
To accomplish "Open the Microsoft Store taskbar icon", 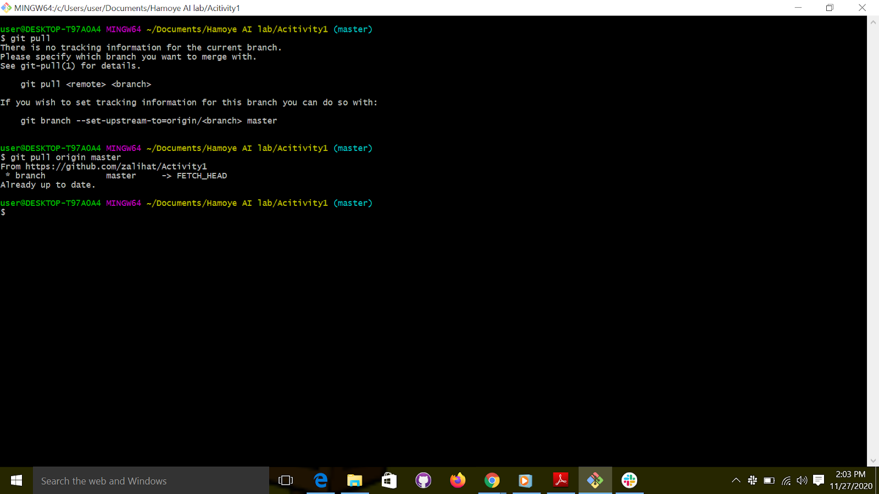I will point(389,481).
